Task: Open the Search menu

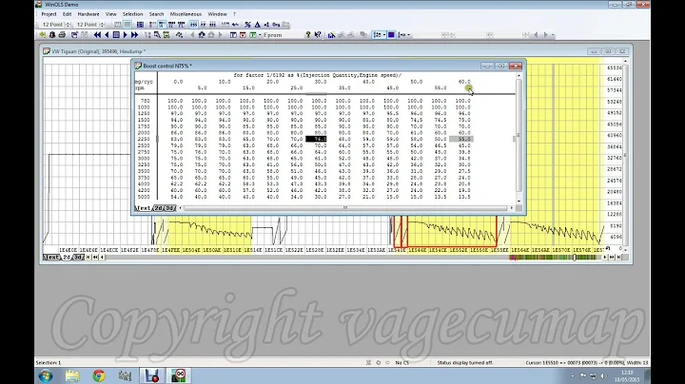Action: pyautogui.click(x=156, y=14)
